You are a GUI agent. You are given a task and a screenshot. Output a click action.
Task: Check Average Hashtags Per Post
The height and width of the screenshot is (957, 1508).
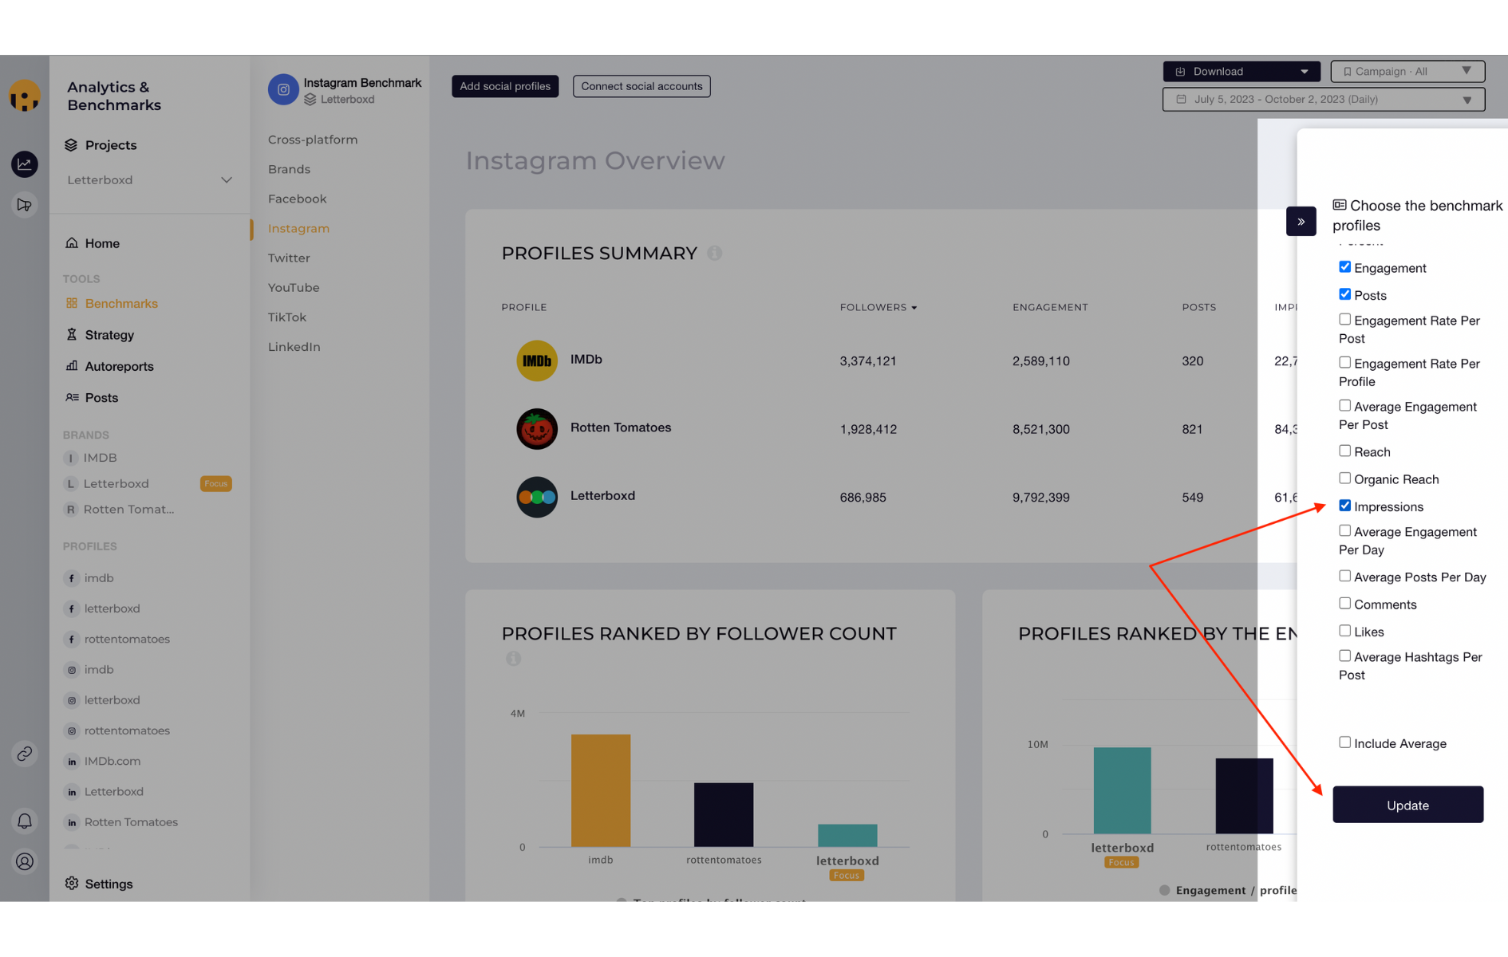(1344, 656)
